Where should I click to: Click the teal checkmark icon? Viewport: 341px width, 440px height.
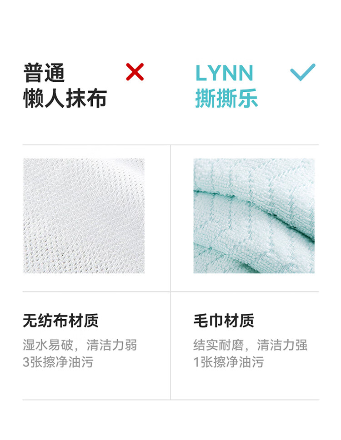[303, 72]
